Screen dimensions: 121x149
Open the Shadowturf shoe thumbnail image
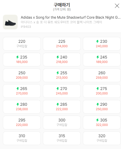tap(10, 22)
